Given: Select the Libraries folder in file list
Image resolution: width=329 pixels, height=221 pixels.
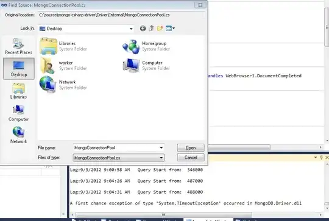Looking at the screenshot, I should (63, 46).
